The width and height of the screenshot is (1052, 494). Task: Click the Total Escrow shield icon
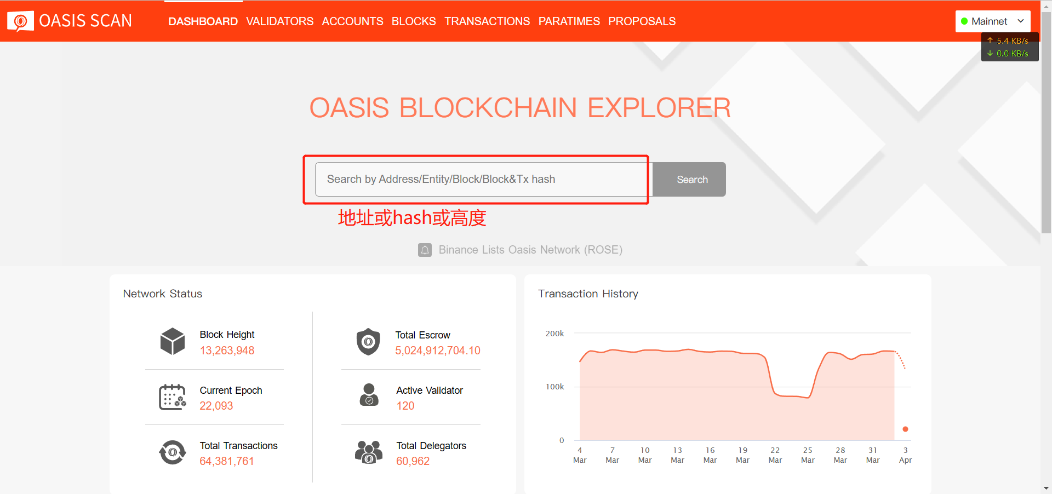[x=368, y=342]
